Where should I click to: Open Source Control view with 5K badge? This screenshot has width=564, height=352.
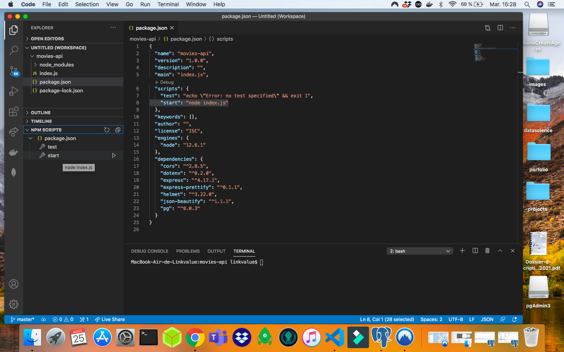pos(14,71)
